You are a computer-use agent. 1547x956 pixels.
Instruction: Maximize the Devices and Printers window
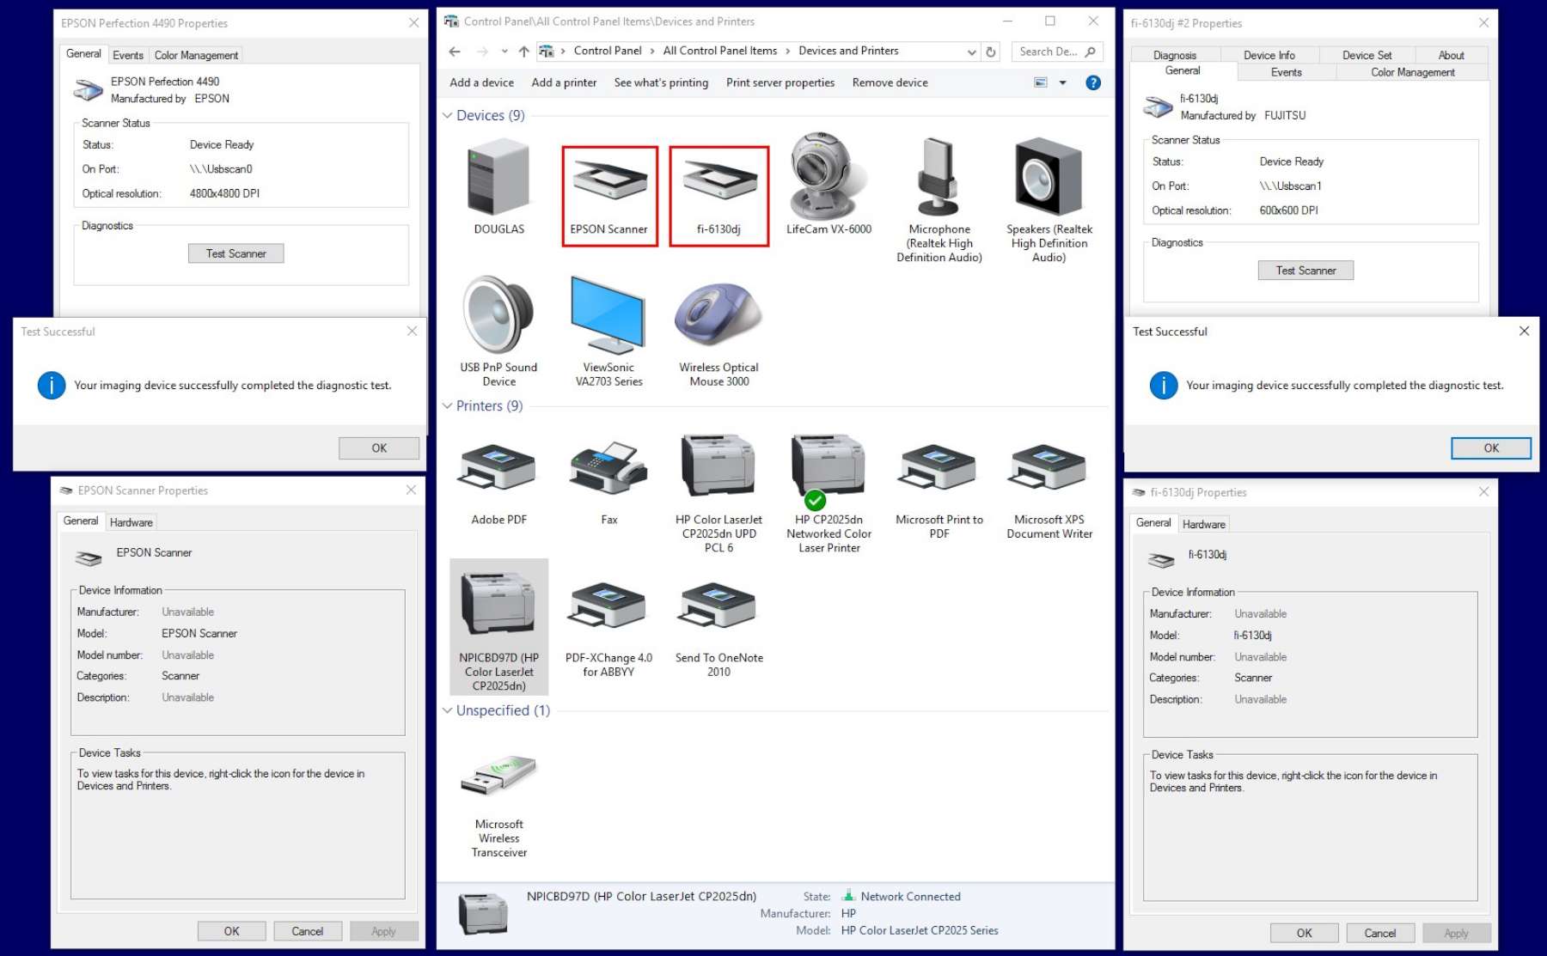point(1049,21)
